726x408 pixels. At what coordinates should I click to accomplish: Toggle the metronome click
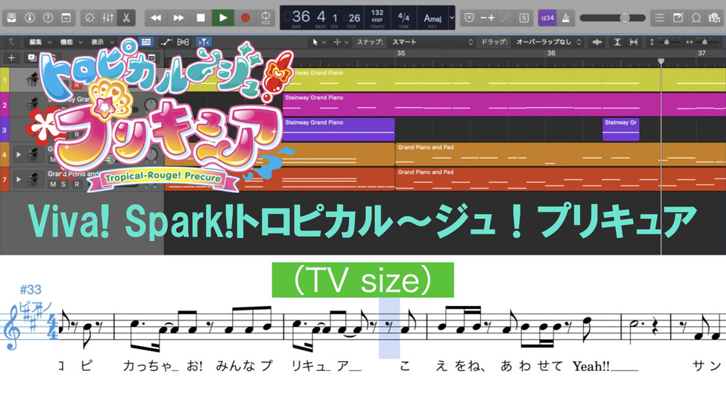566,18
